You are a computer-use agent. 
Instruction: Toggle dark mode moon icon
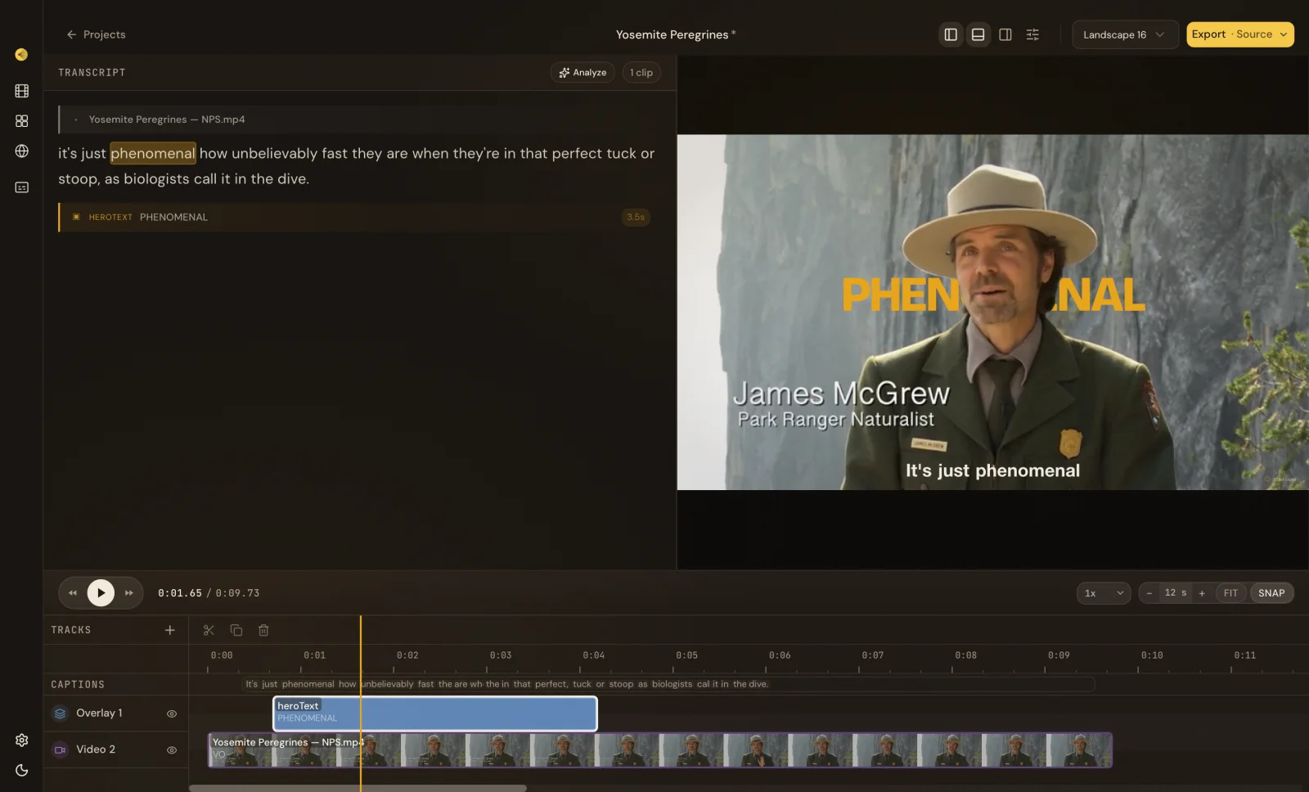point(22,770)
